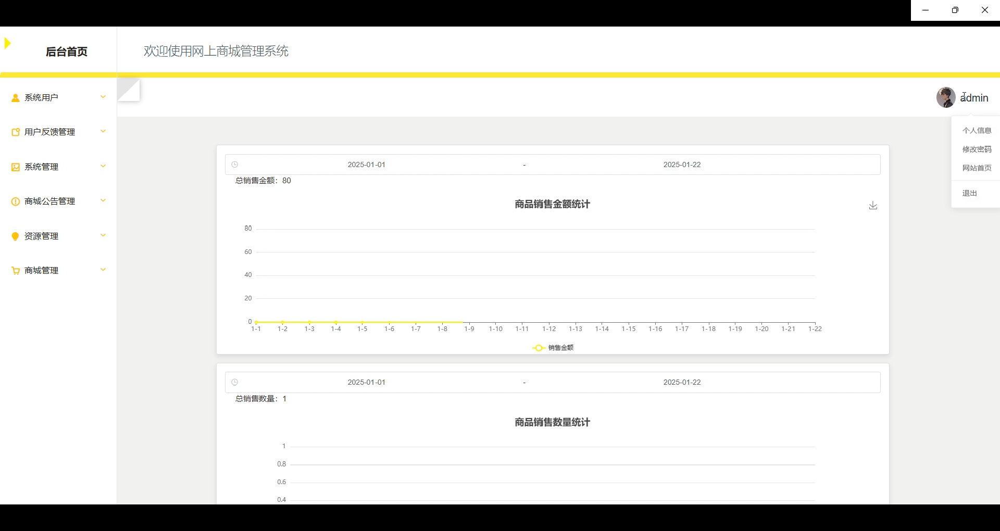Viewport: 1000px width, 531px height.
Task: Click the 商品销售金额统计 chart title
Action: point(552,204)
